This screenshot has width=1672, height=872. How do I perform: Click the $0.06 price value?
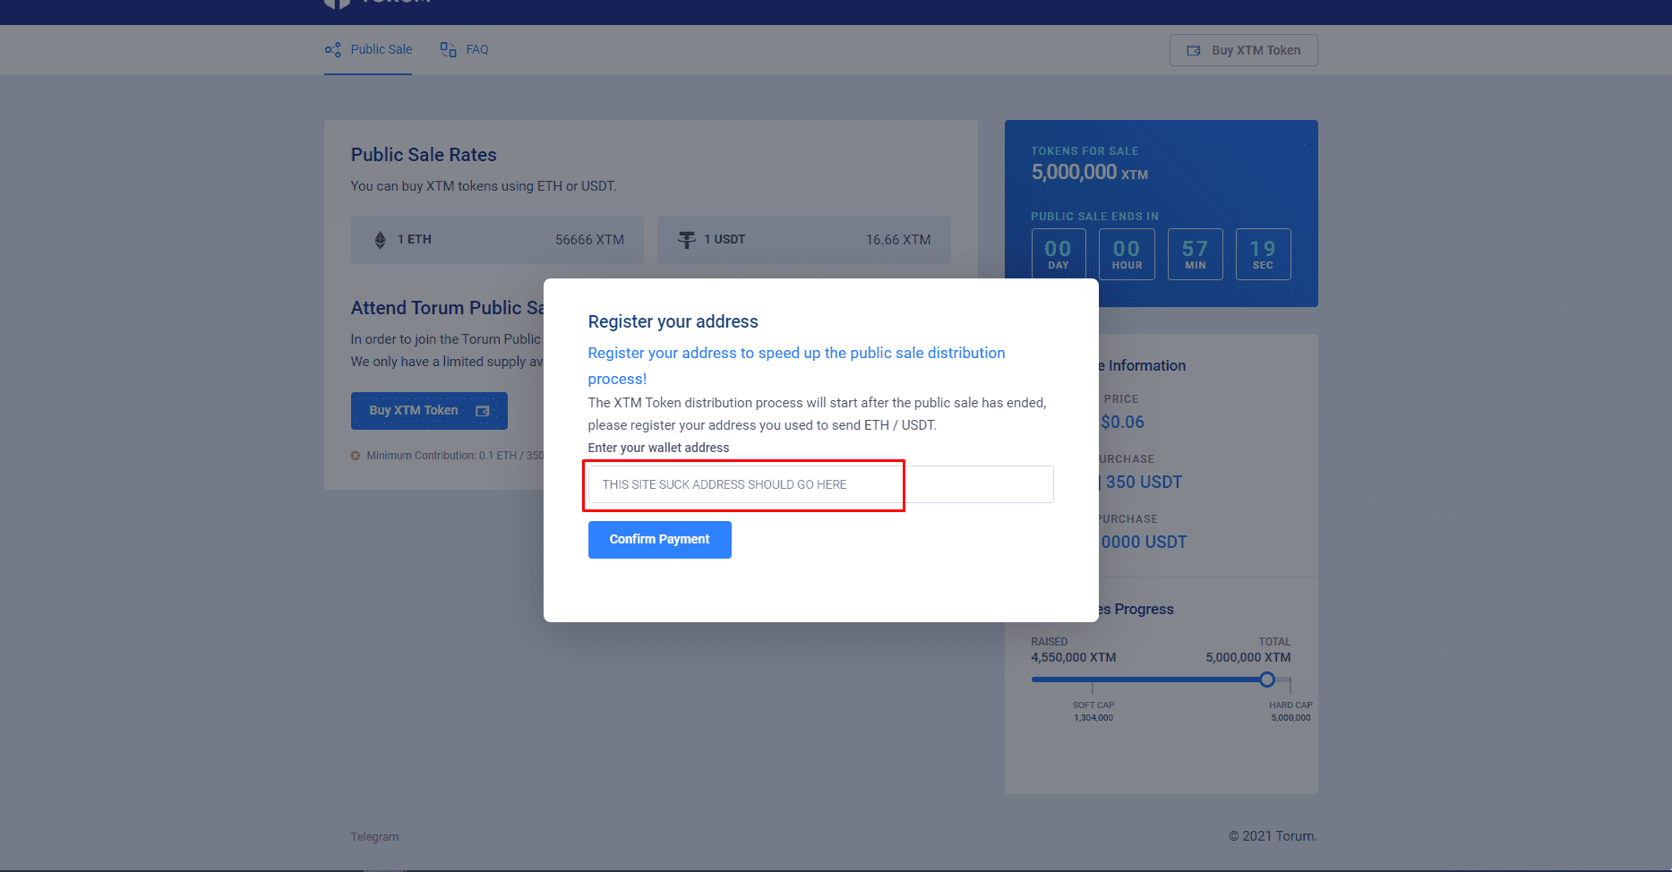pyautogui.click(x=1122, y=422)
